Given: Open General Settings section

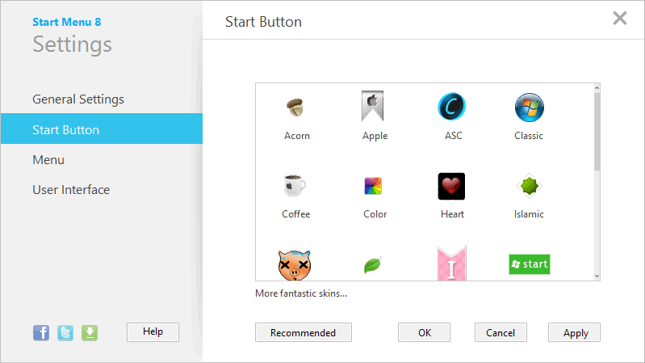Looking at the screenshot, I should click(x=102, y=99).
